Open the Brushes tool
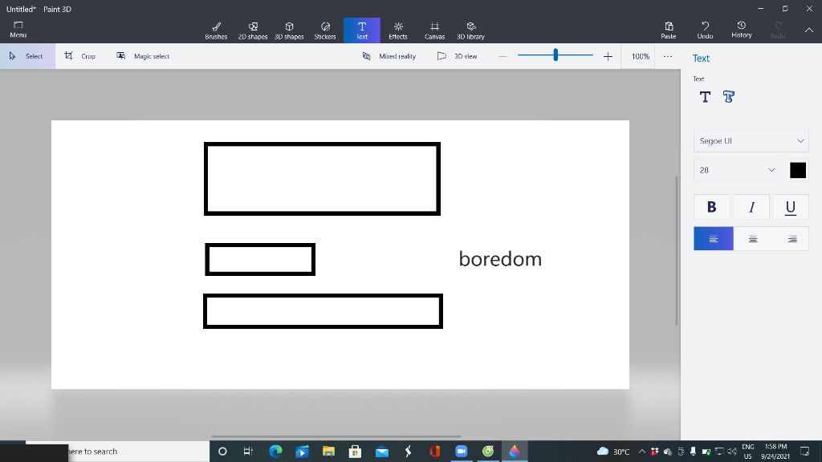Viewport: 822px width, 462px height. [x=216, y=30]
